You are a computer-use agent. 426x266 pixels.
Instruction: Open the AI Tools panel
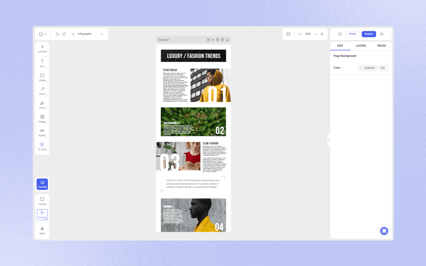(x=42, y=146)
